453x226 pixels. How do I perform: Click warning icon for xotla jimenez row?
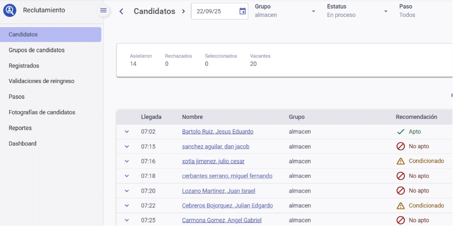(x=401, y=161)
